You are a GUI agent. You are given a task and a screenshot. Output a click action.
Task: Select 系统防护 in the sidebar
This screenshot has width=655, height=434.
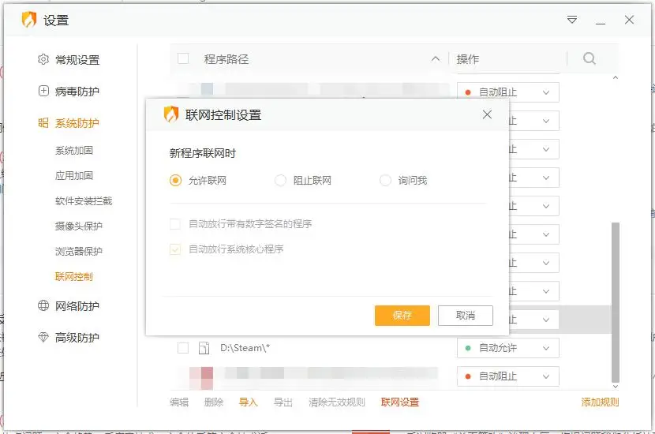coord(77,123)
